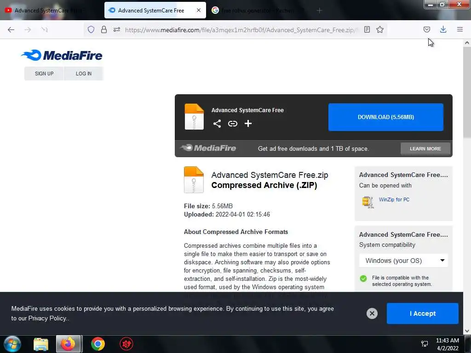The height and width of the screenshot is (353, 471).
Task: Dismiss cookie banner with X icon
Action: click(x=372, y=313)
